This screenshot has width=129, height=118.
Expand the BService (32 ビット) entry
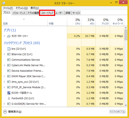pyautogui.click(x=5, y=54)
